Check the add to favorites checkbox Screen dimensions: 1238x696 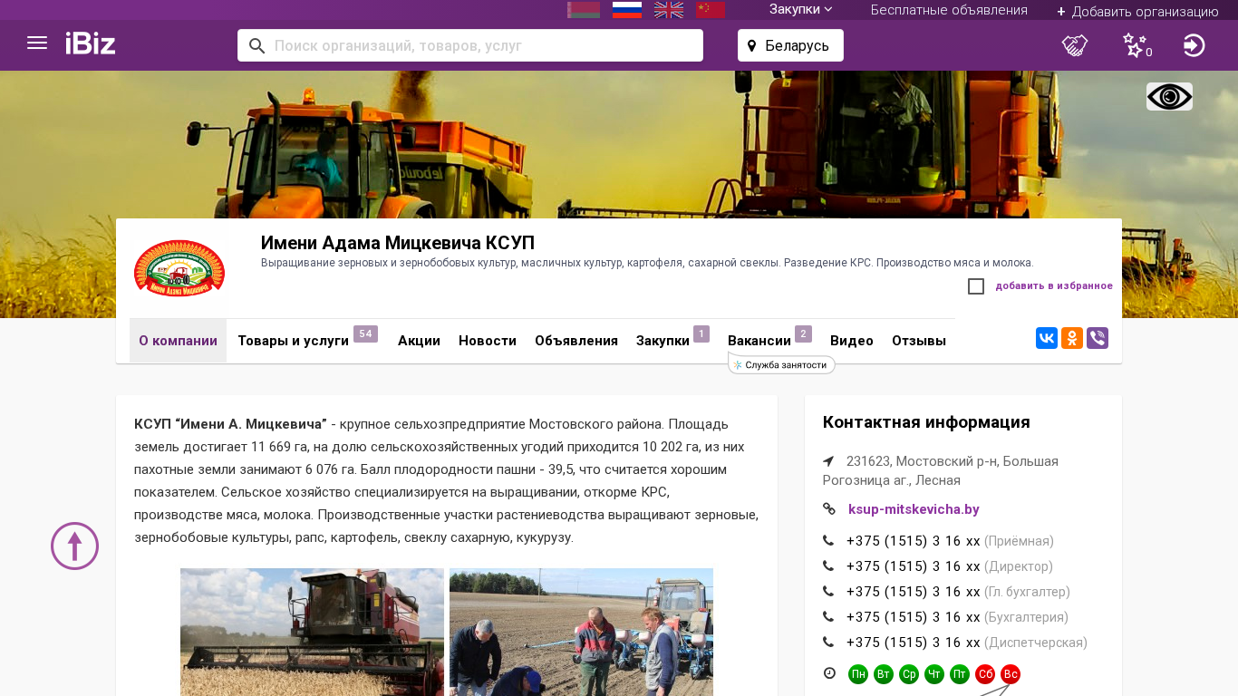976,286
